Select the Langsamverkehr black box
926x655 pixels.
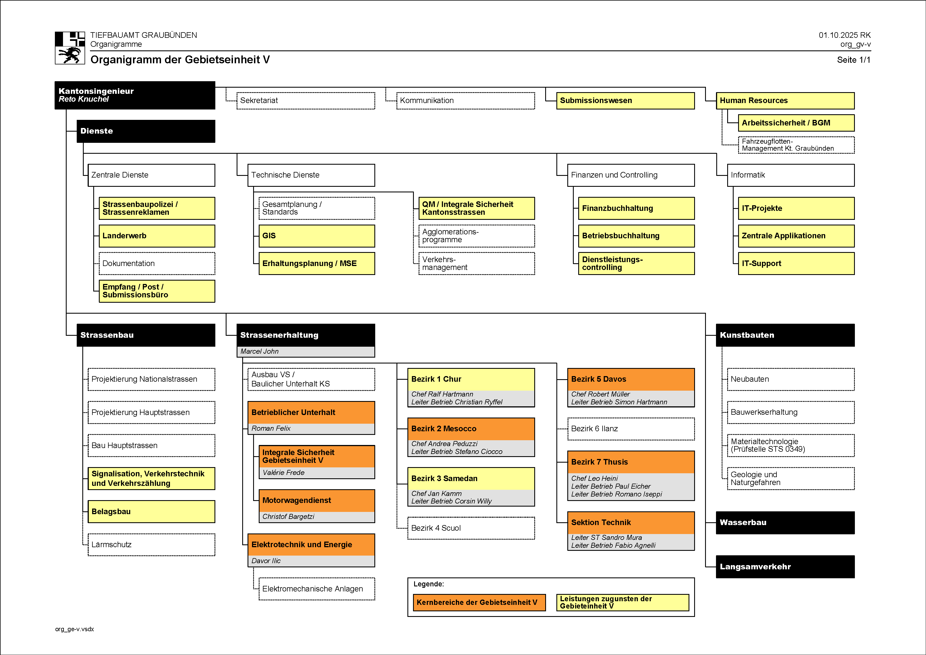pyautogui.click(x=785, y=567)
